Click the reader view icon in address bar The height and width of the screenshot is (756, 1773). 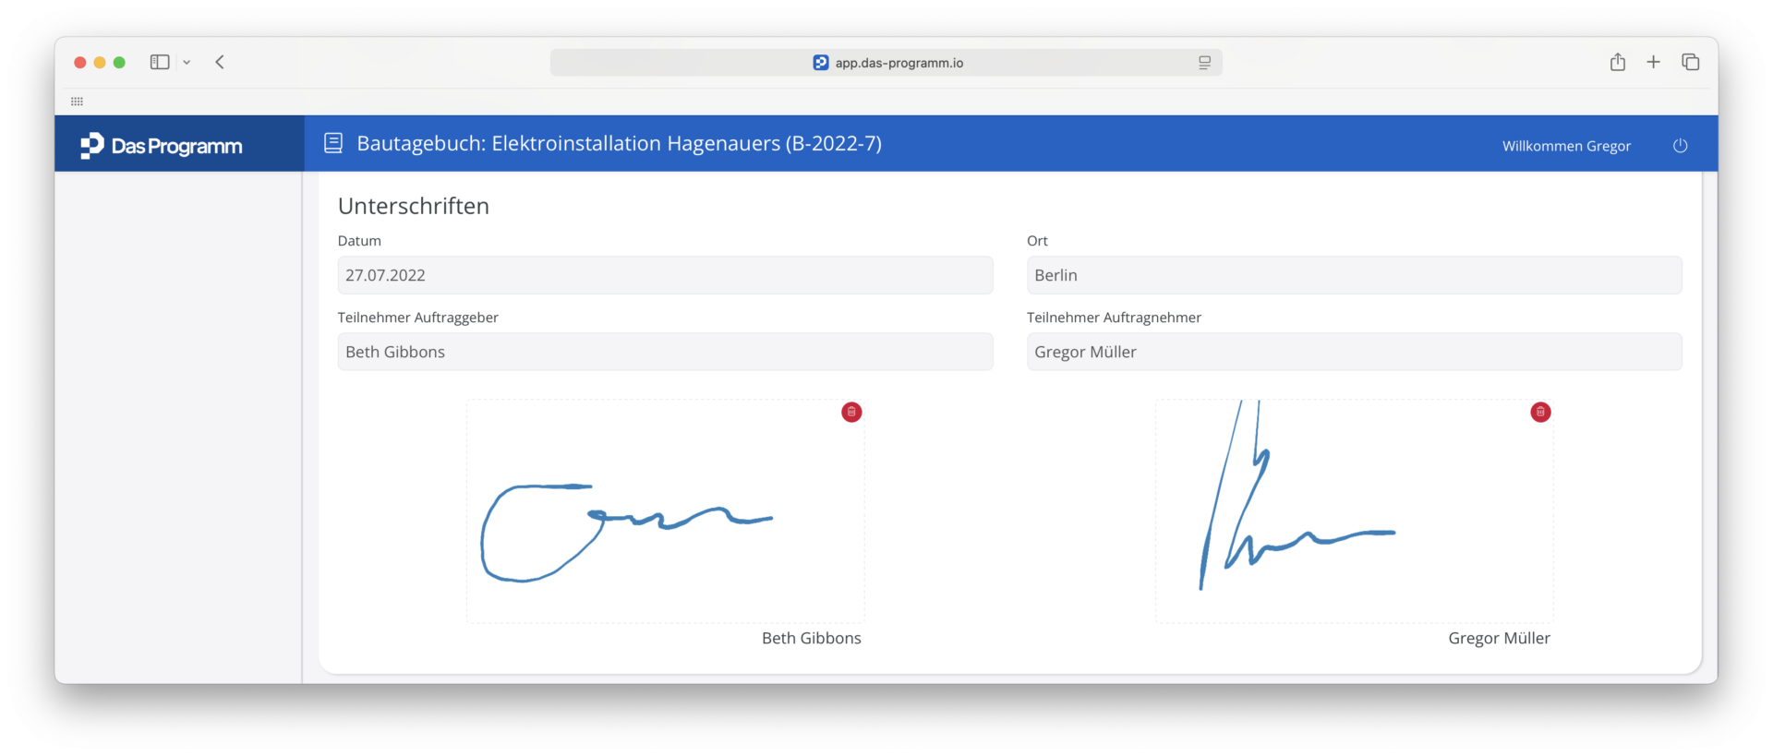click(x=1204, y=63)
